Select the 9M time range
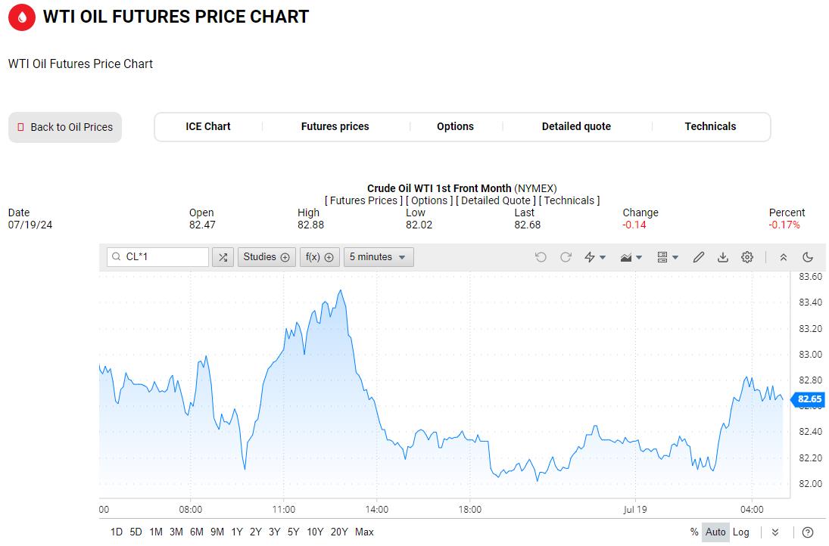Viewport: 829px width, 546px height. (x=217, y=532)
